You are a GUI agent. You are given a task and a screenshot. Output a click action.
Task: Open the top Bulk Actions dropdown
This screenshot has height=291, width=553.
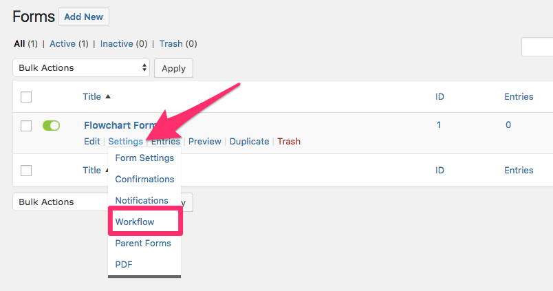pyautogui.click(x=81, y=67)
